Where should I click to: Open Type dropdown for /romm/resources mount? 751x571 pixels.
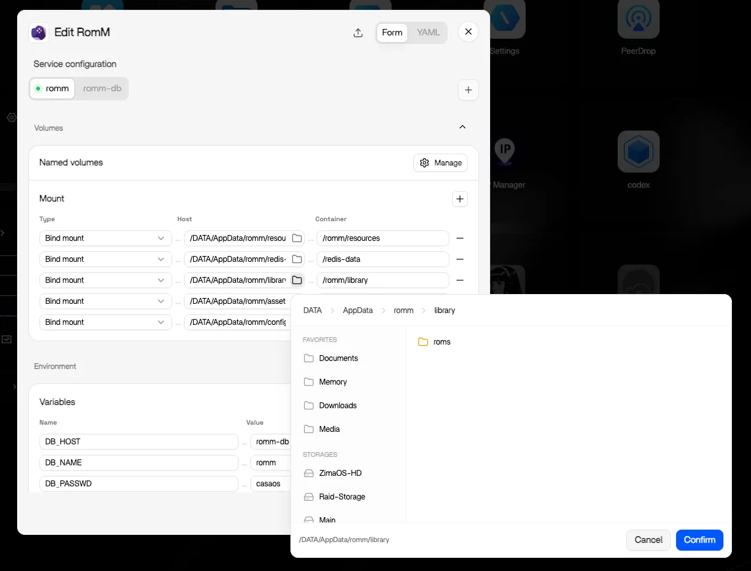point(105,238)
